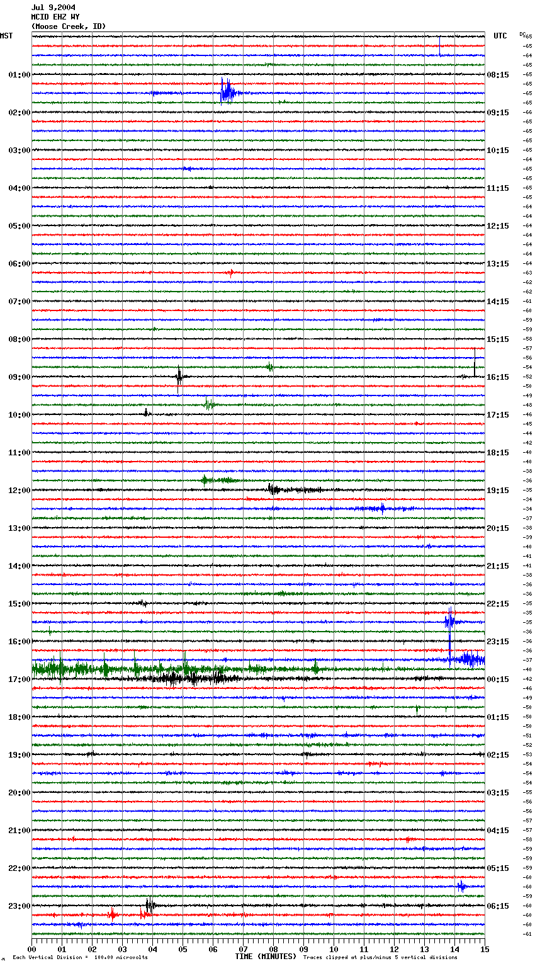Screen dimensions: 535x966
Task: Click the 12:00 MST time label
Action: (20, 491)
